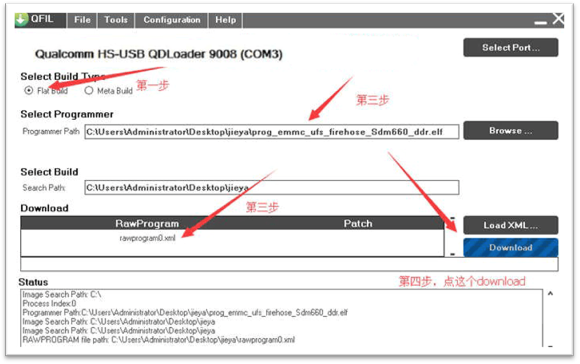The height and width of the screenshot is (364, 580).
Task: Click the download progress bar below the table
Action: point(289,264)
